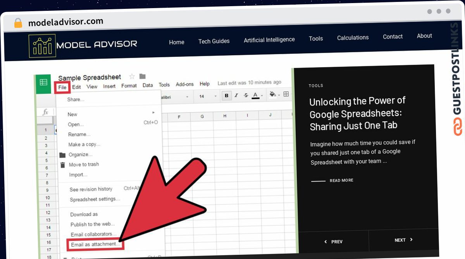465x259 pixels.
Task: Open the Edit menu in Sheets
Action: point(77,87)
